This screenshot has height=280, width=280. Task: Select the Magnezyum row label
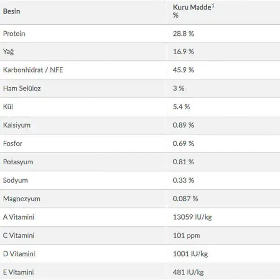click(x=21, y=198)
